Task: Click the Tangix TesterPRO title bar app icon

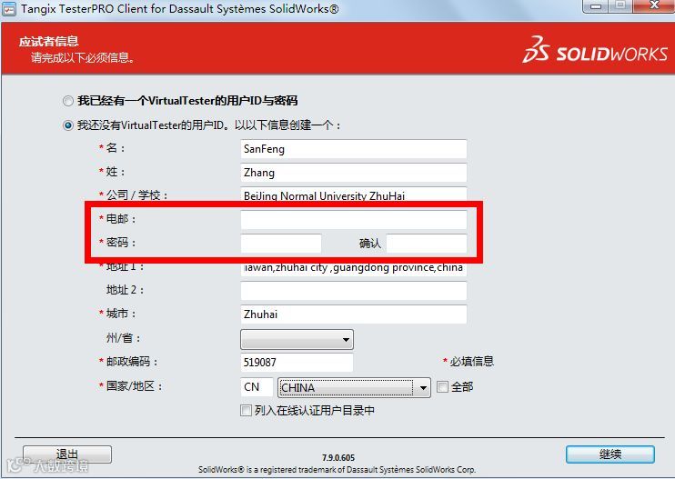Action: point(9,9)
